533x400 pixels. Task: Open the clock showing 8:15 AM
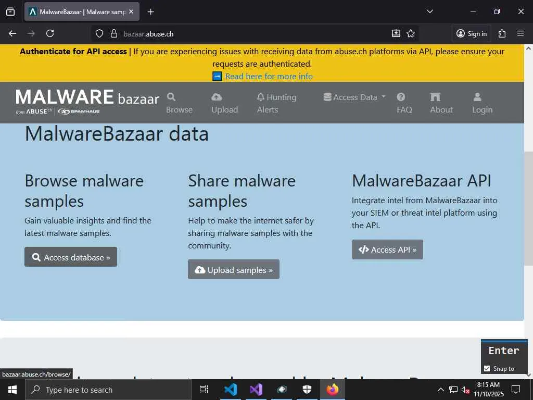pyautogui.click(x=488, y=390)
